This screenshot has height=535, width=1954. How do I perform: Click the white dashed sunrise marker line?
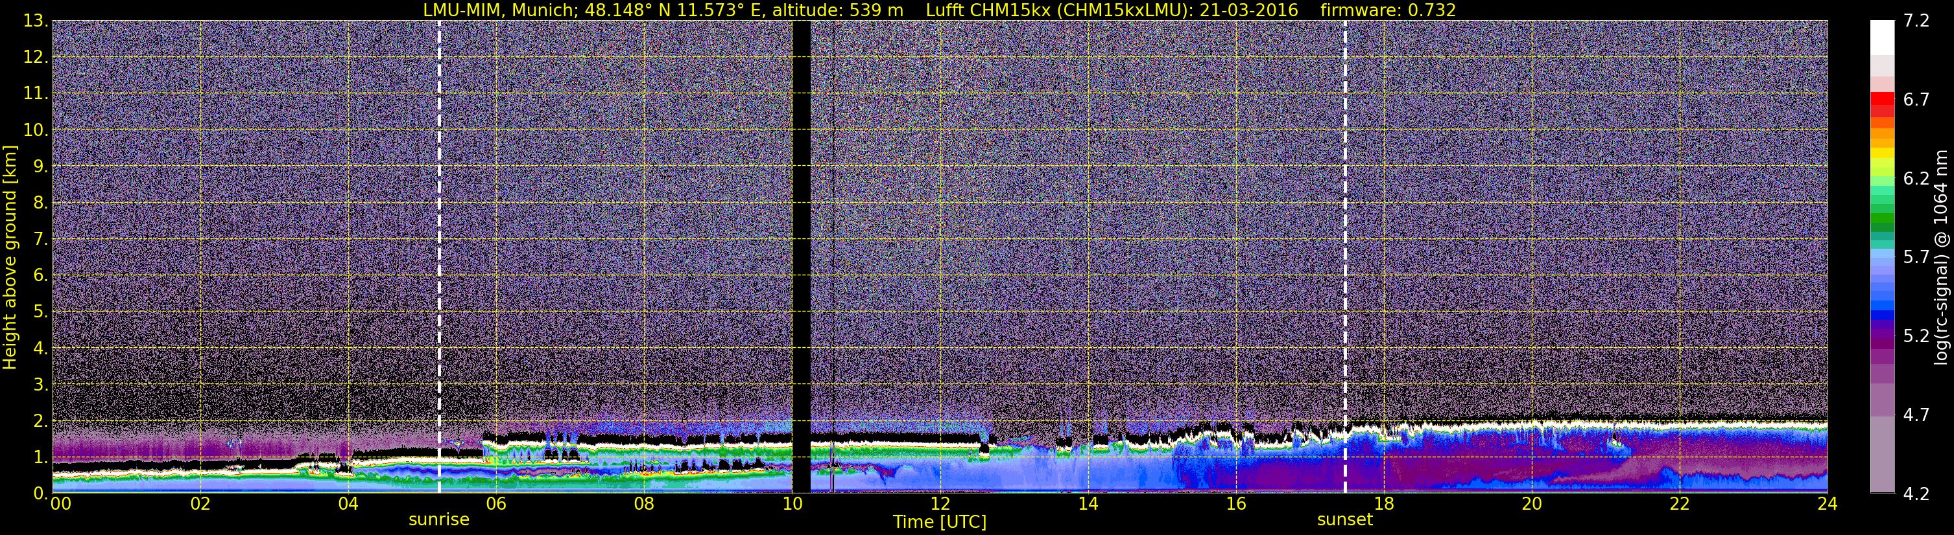click(439, 257)
